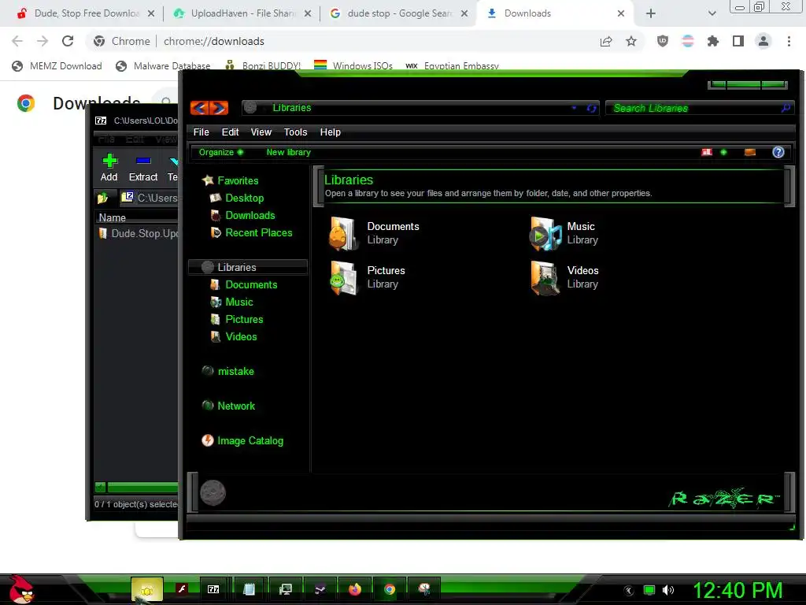Open the Chrome three-dot menu
Viewport: 806px width, 605px height.
point(789,41)
